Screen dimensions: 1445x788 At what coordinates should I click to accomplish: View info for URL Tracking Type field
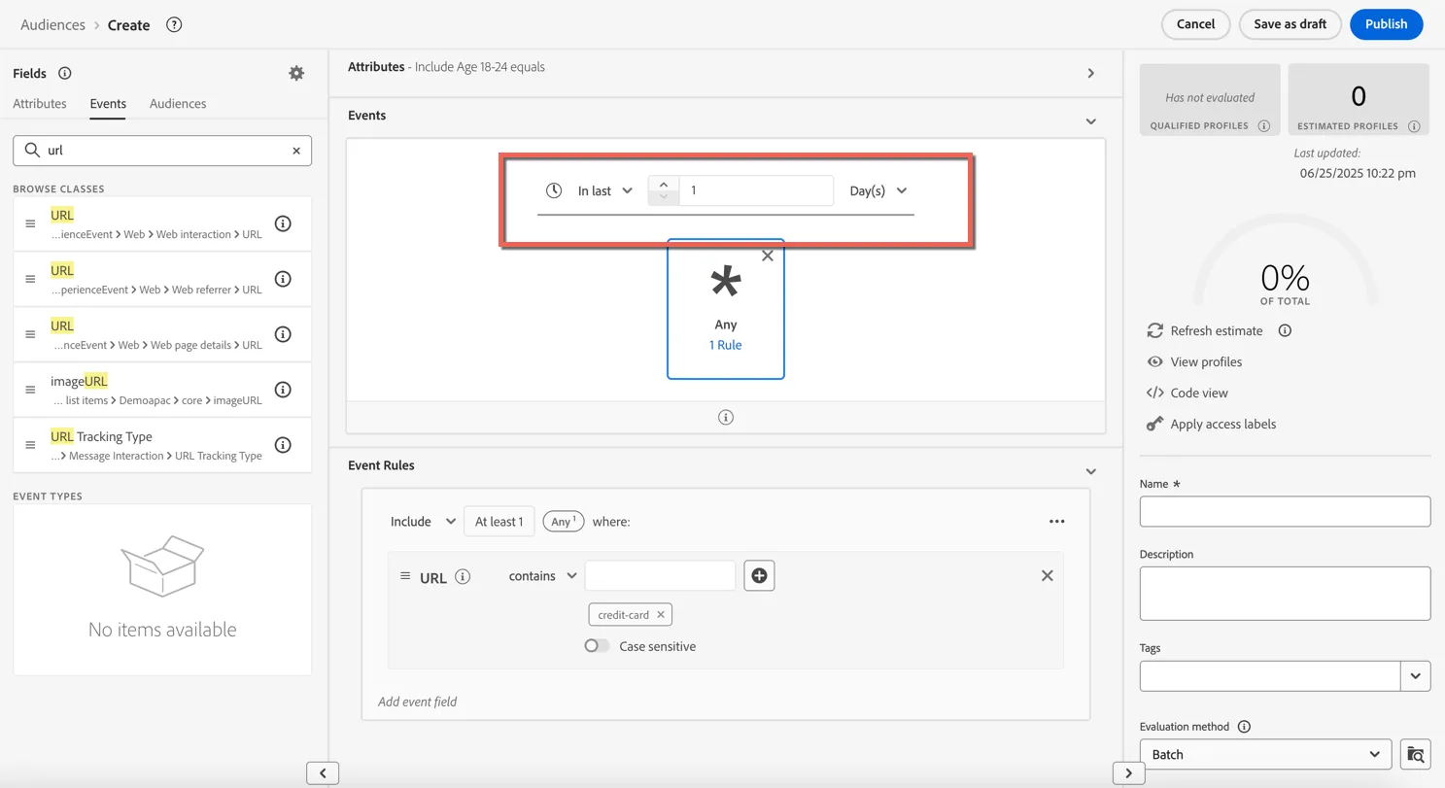point(283,445)
